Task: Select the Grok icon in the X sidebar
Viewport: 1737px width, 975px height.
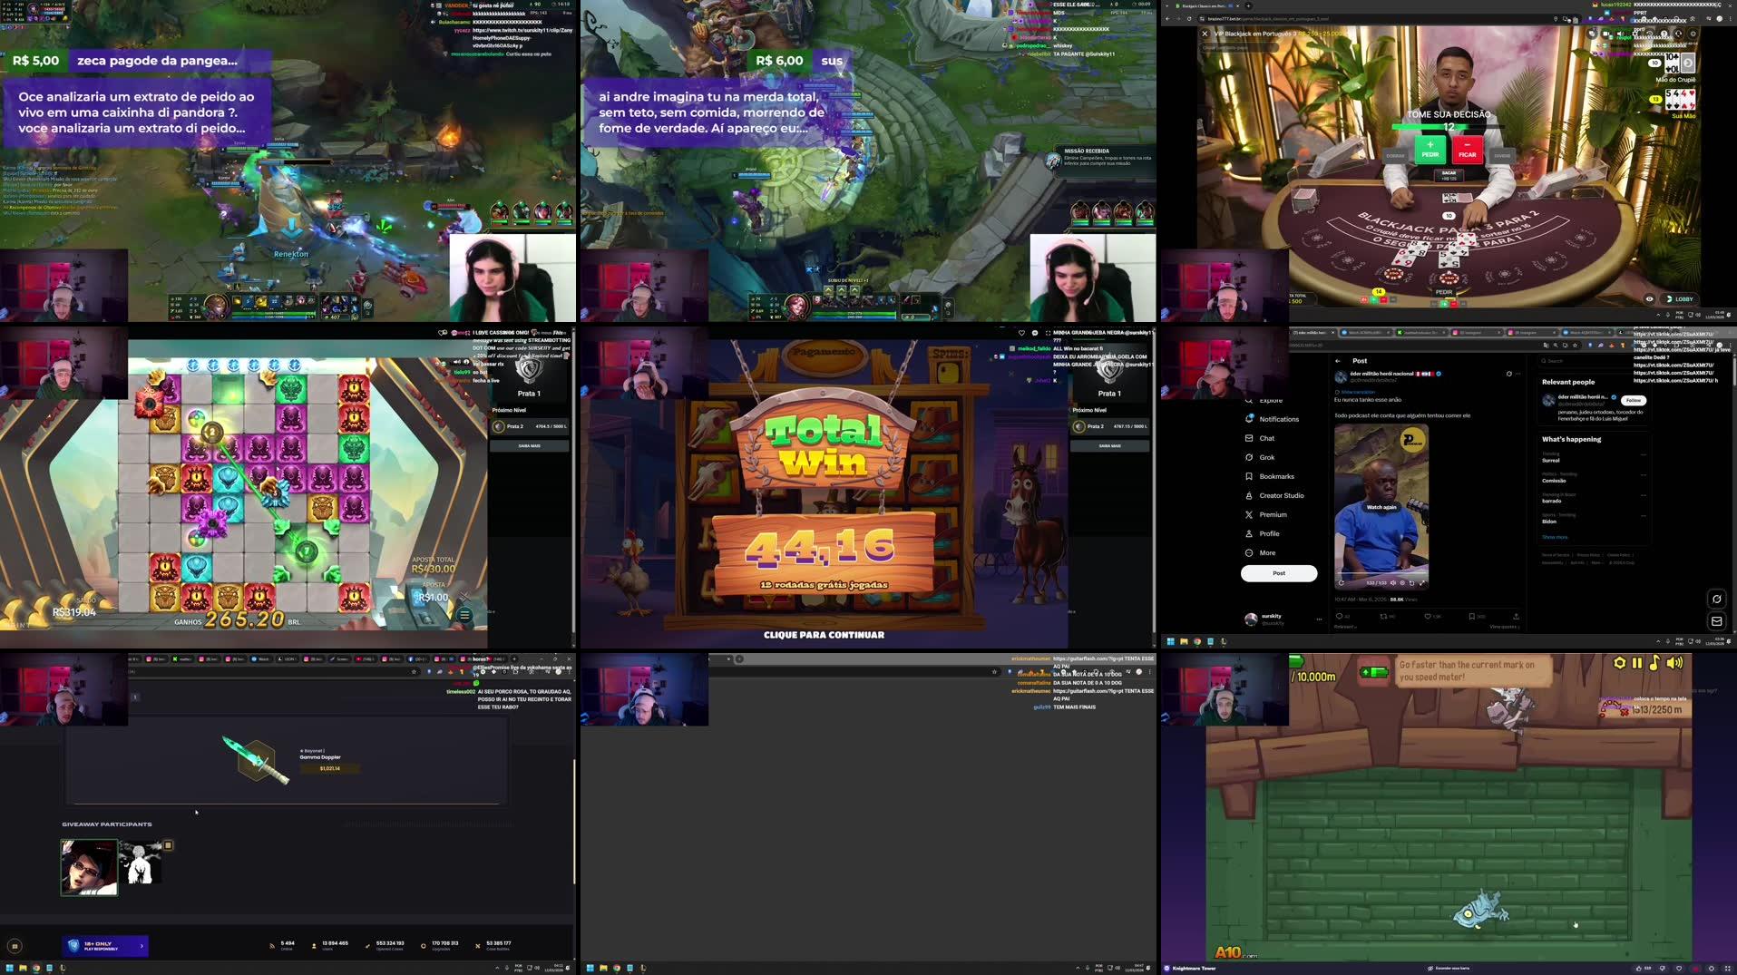Action: point(1249,457)
